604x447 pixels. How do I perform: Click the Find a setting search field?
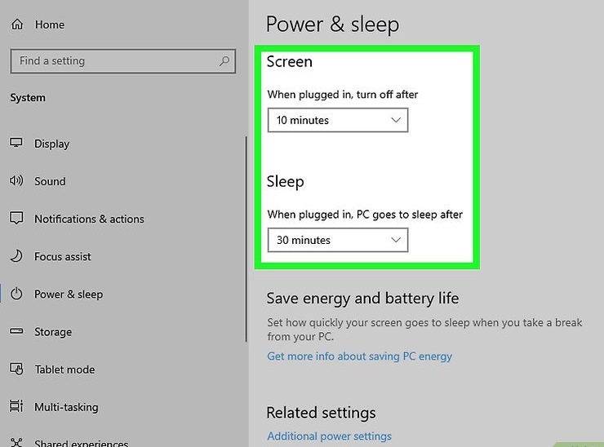[123, 61]
